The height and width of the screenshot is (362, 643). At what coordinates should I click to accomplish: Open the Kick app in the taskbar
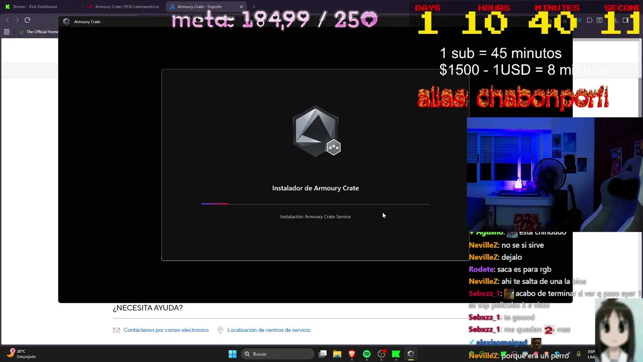[396, 354]
